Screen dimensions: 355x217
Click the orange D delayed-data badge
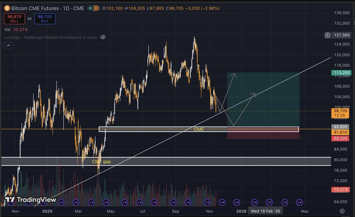point(96,8)
